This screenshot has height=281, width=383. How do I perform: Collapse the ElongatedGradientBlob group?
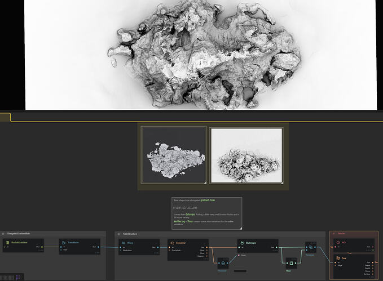click(3, 233)
